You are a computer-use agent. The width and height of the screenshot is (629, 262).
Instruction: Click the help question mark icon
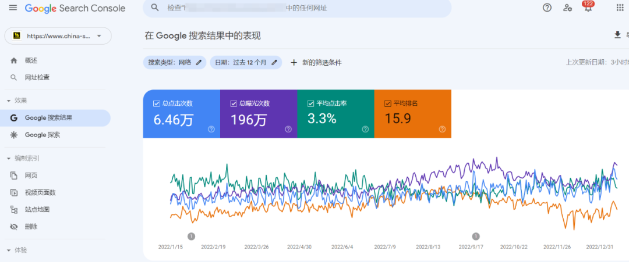pyautogui.click(x=547, y=8)
